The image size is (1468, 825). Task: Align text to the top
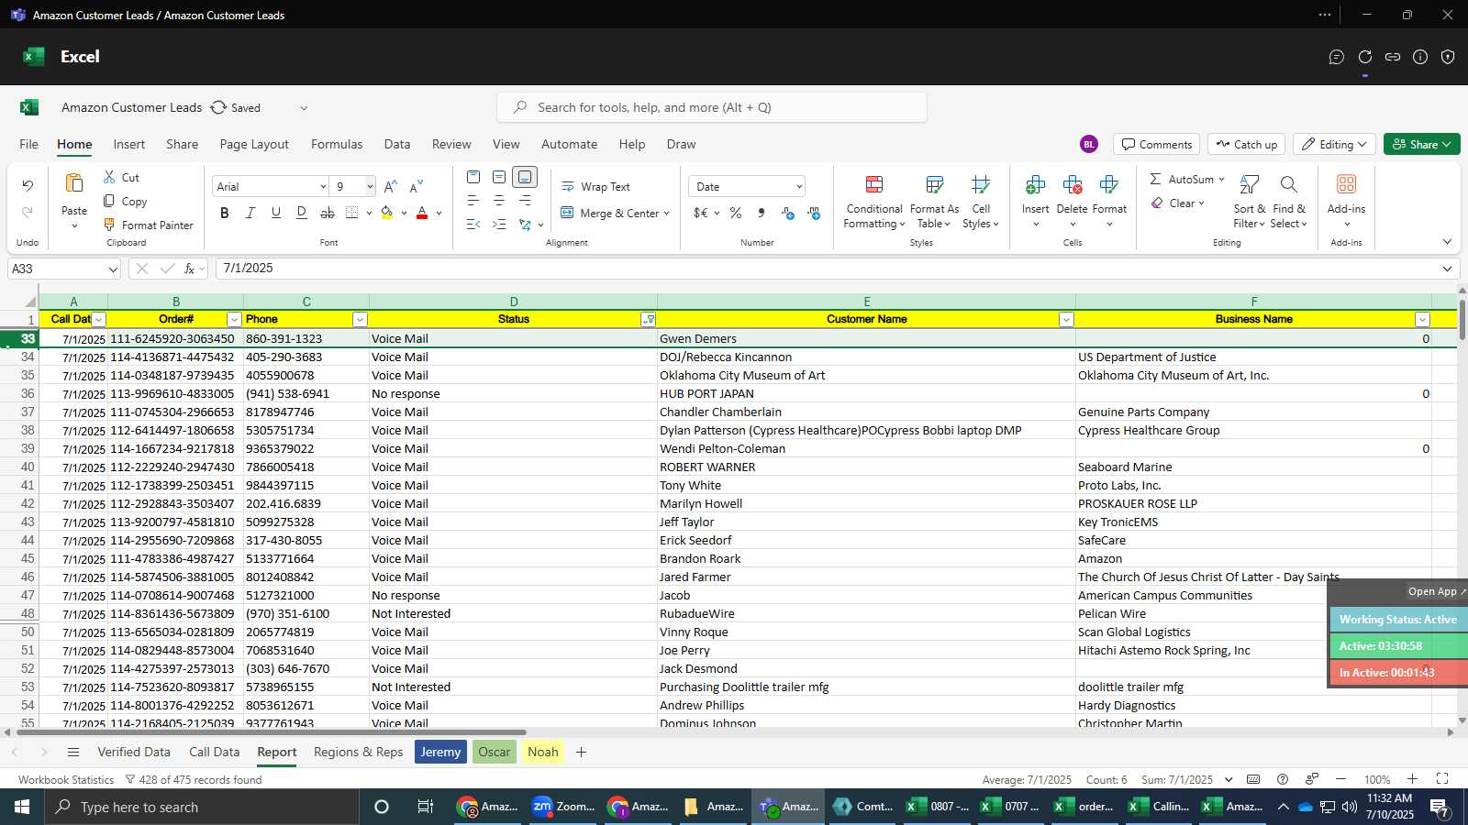(473, 177)
